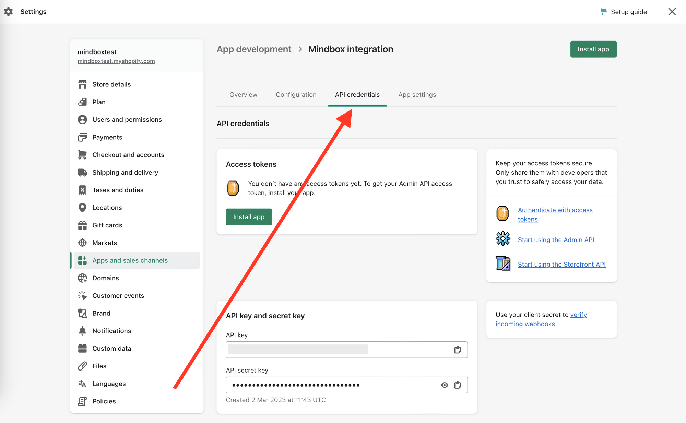Open Customer events settings

click(x=137, y=296)
